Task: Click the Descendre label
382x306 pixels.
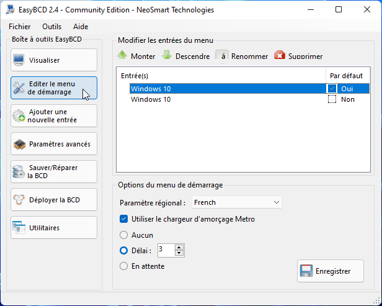Action: [x=192, y=56]
